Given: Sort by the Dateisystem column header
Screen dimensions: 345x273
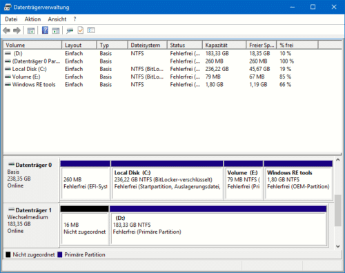Looking at the screenshot, I should pos(148,45).
